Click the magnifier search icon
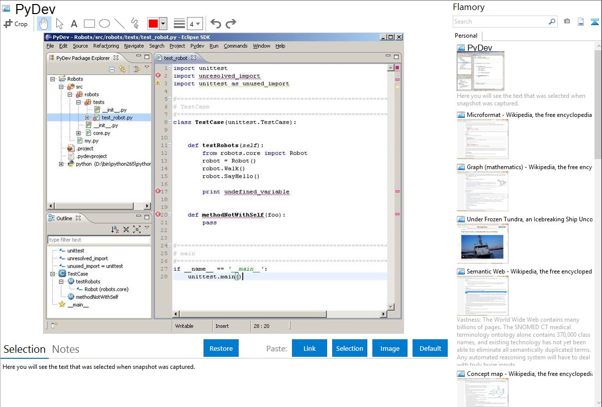The height and width of the screenshot is (407, 602). point(552,22)
